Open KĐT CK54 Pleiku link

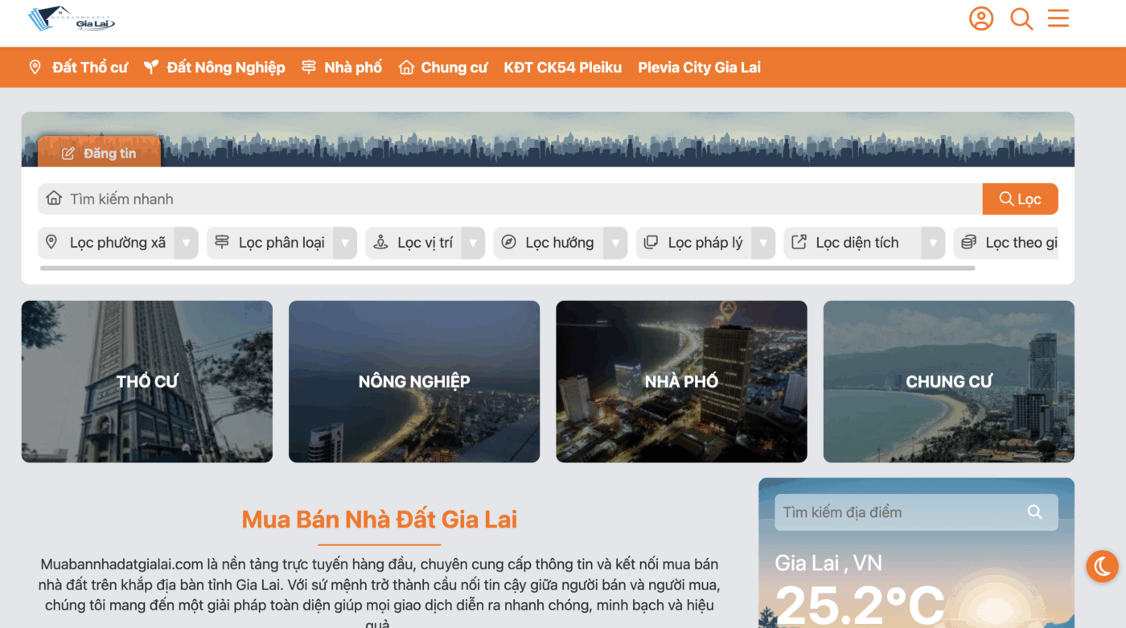click(562, 68)
